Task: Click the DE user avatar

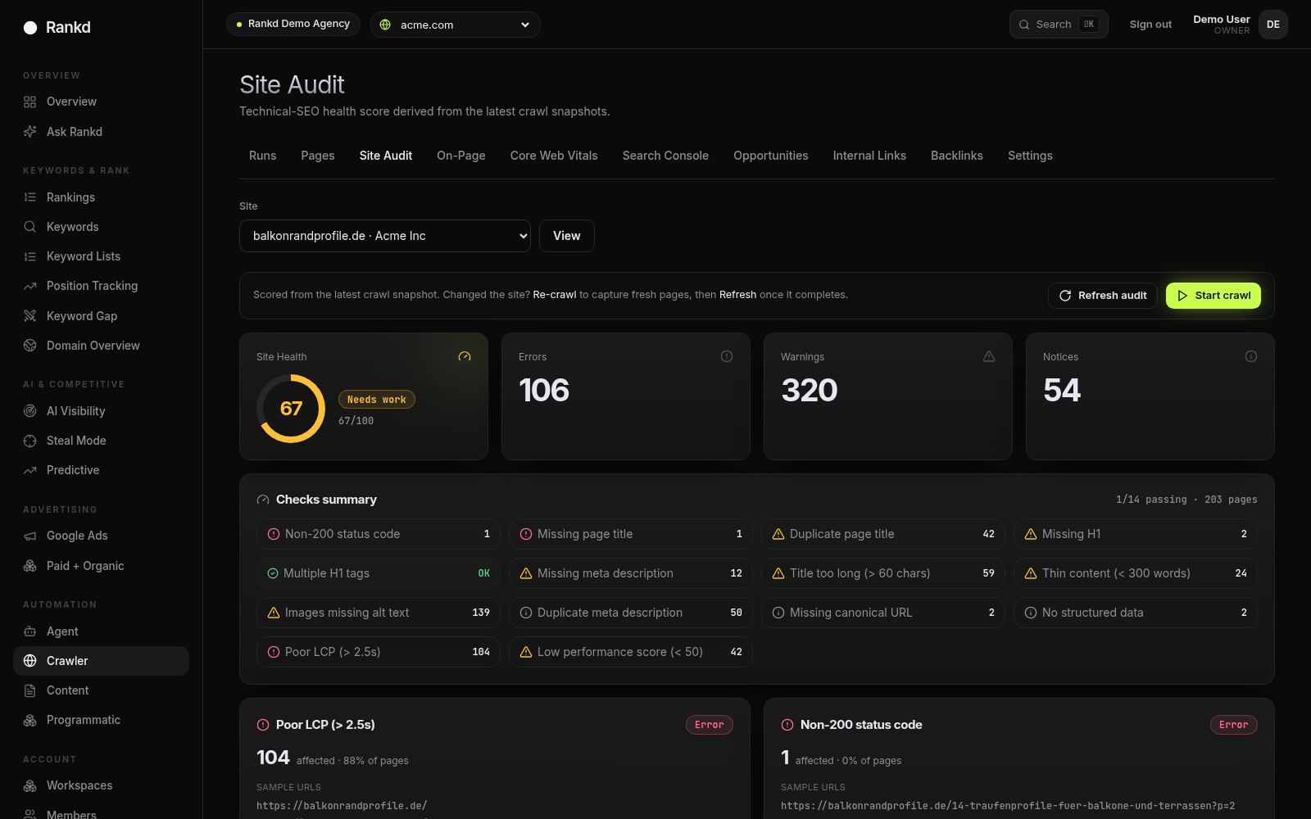Action: click(1273, 25)
